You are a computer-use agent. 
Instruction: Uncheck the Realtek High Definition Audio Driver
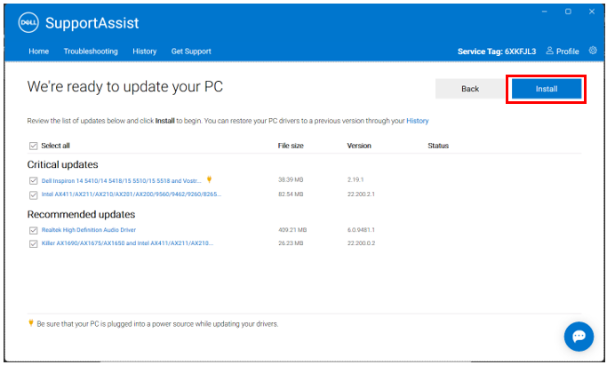click(33, 230)
